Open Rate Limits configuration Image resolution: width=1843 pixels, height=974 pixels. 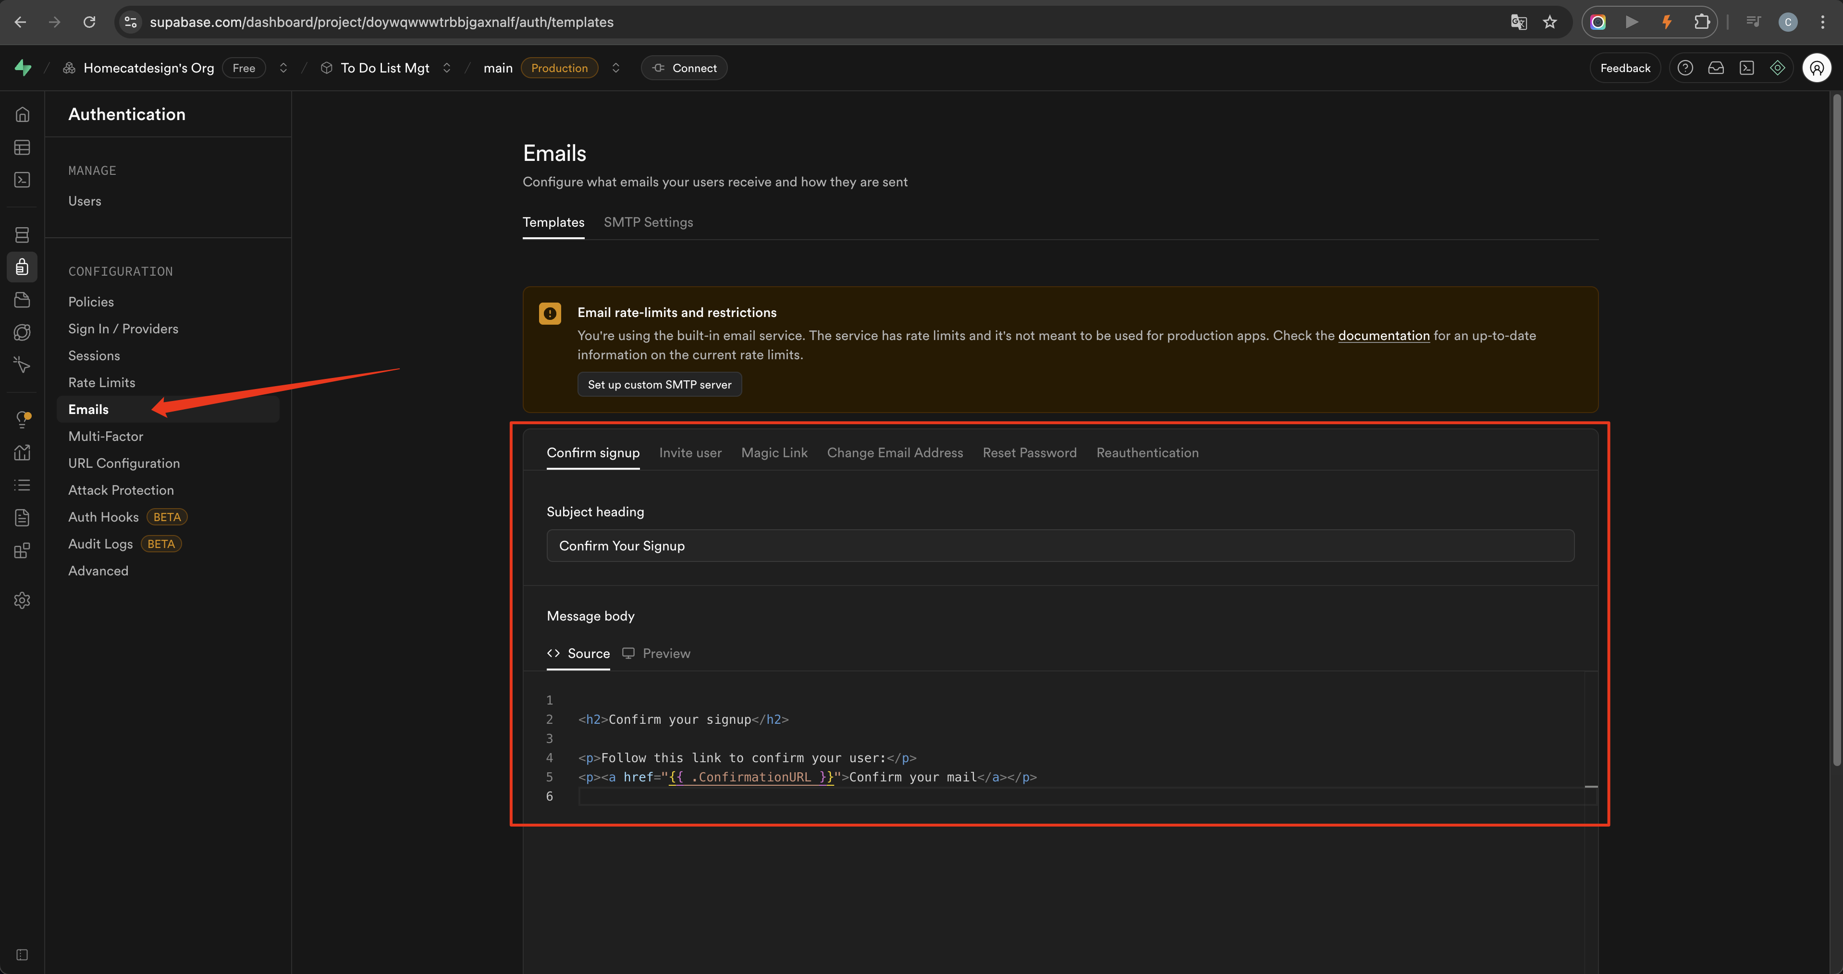tap(101, 383)
